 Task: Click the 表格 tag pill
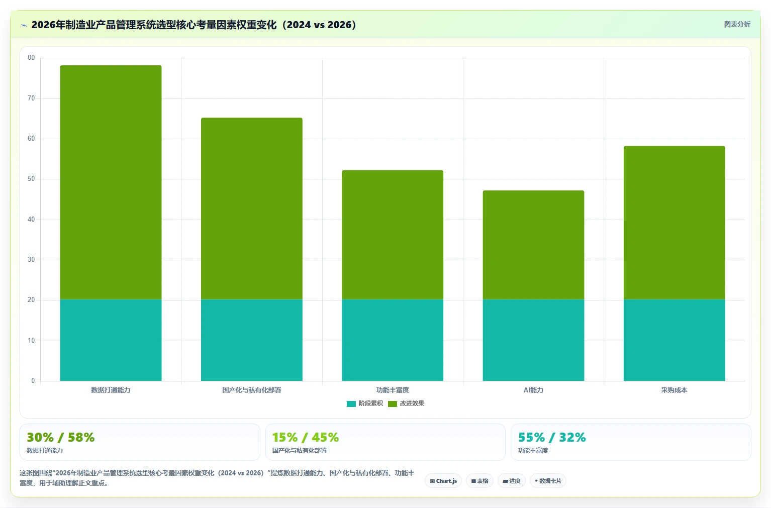click(479, 481)
